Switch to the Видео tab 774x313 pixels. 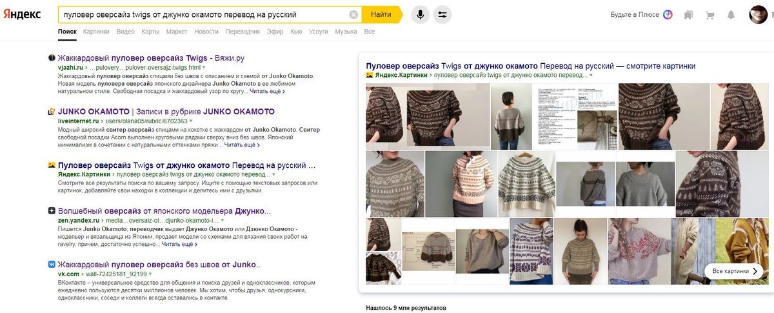pos(125,31)
